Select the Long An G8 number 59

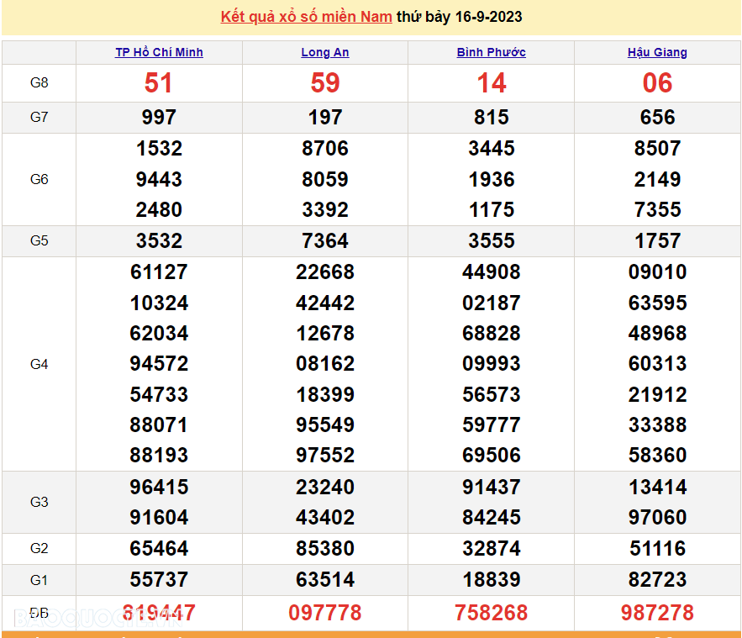click(325, 82)
